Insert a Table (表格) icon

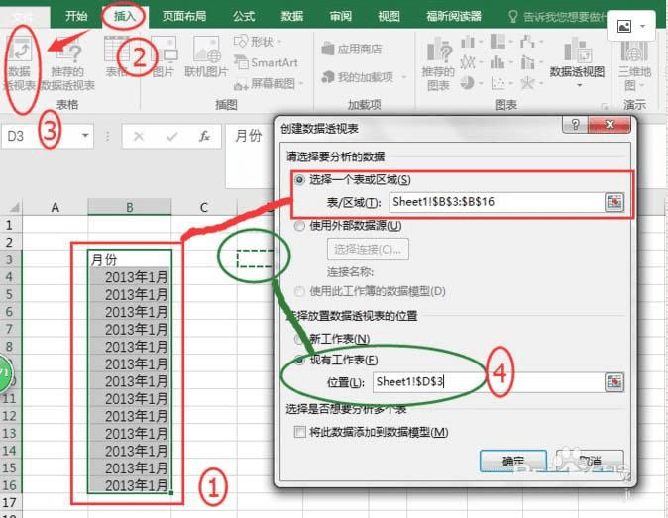click(116, 57)
